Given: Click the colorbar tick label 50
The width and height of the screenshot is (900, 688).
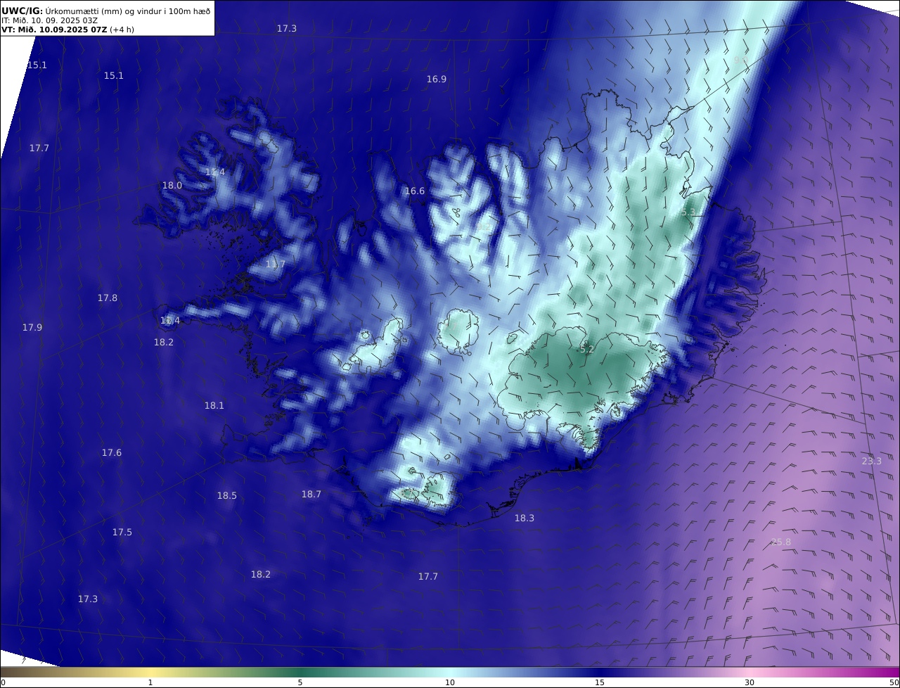Looking at the screenshot, I should coord(894,682).
